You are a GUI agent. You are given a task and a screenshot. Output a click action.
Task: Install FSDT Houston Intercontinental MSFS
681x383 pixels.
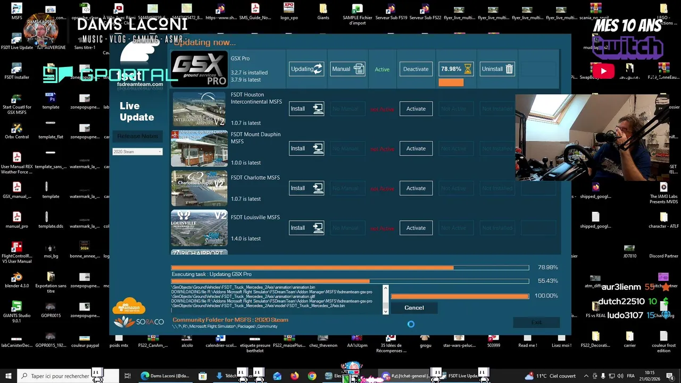pyautogui.click(x=306, y=109)
